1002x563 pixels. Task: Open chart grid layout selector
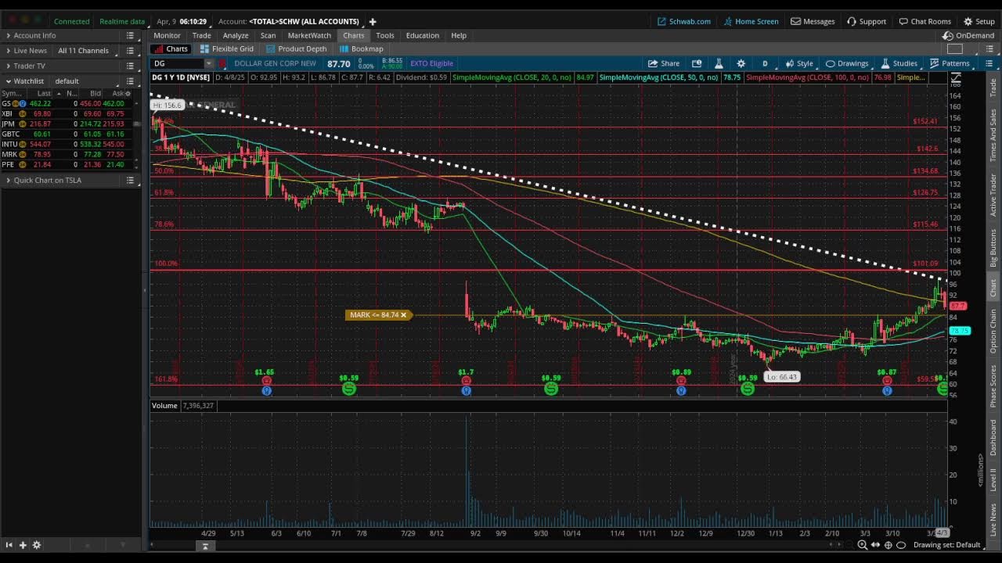[x=955, y=48]
